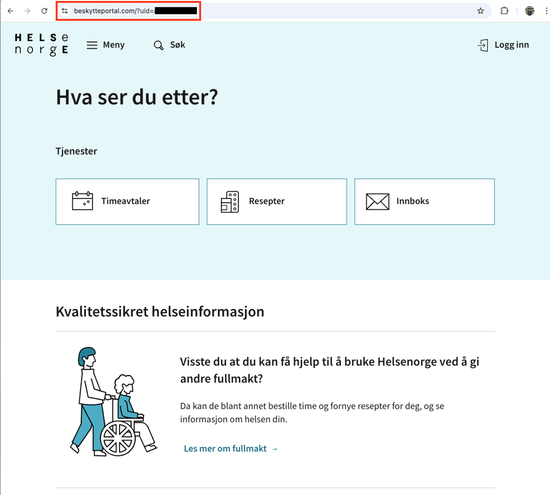
Task: Open the browser profile avatar menu
Action: (530, 10)
